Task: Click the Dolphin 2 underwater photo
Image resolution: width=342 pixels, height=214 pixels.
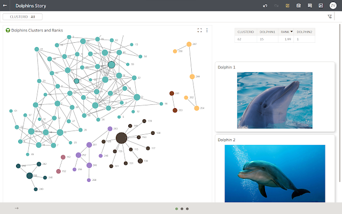Action: (275, 173)
